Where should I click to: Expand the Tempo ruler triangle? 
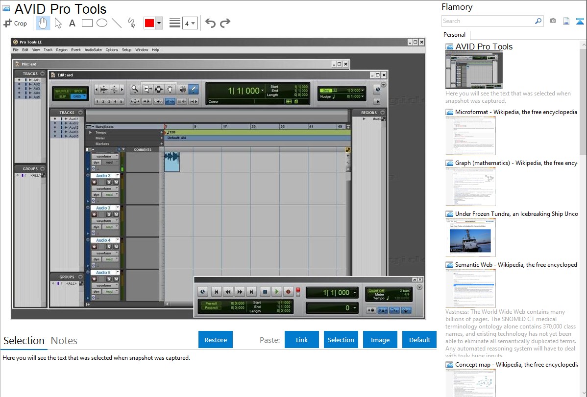click(90, 133)
